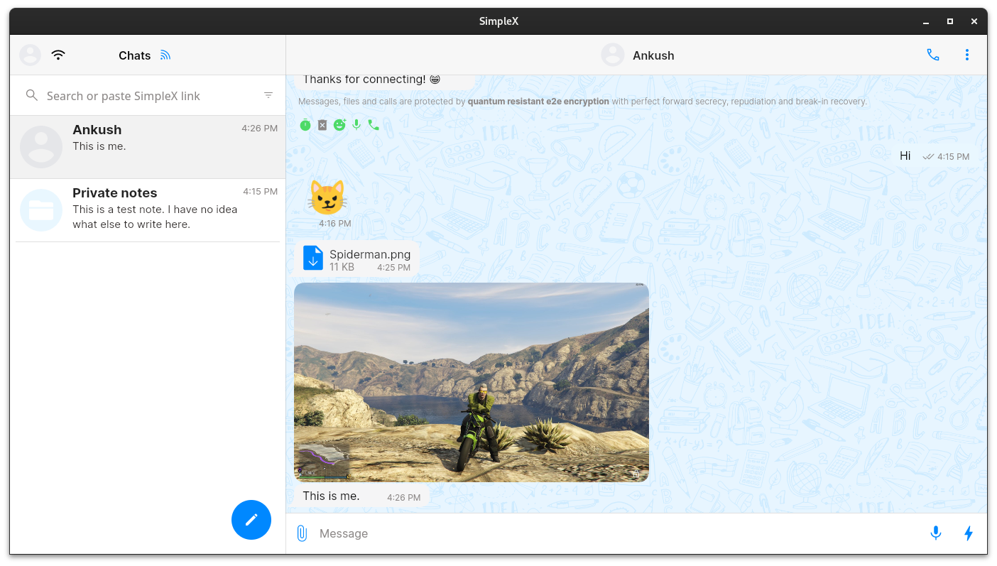Click the lightning bolt icon beside the message field
The height and width of the screenshot is (566, 997).
[968, 533]
